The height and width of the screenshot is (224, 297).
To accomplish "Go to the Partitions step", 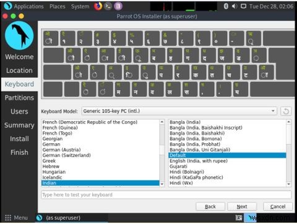I will click(19, 98).
